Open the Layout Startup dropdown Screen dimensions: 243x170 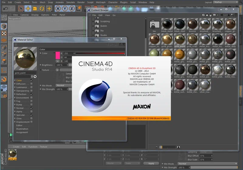point(226,2)
